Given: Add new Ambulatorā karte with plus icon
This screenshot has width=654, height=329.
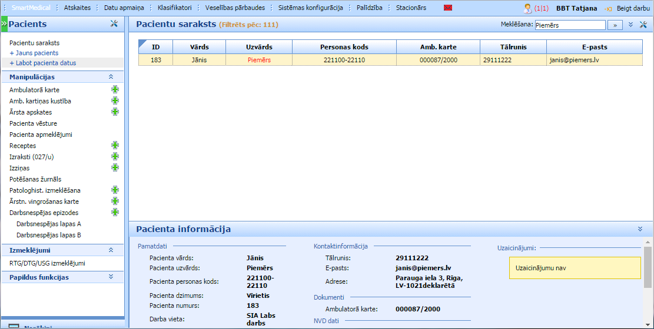Looking at the screenshot, I should pyautogui.click(x=115, y=90).
